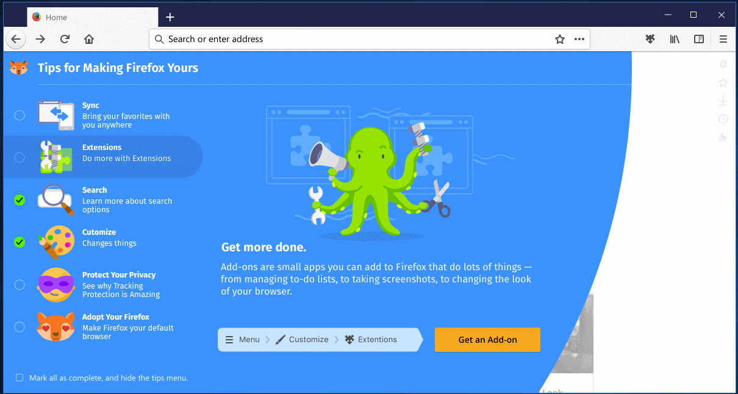Click Customize in the breadcrumb path
Screen dimensions: 738x394
[x=302, y=340]
